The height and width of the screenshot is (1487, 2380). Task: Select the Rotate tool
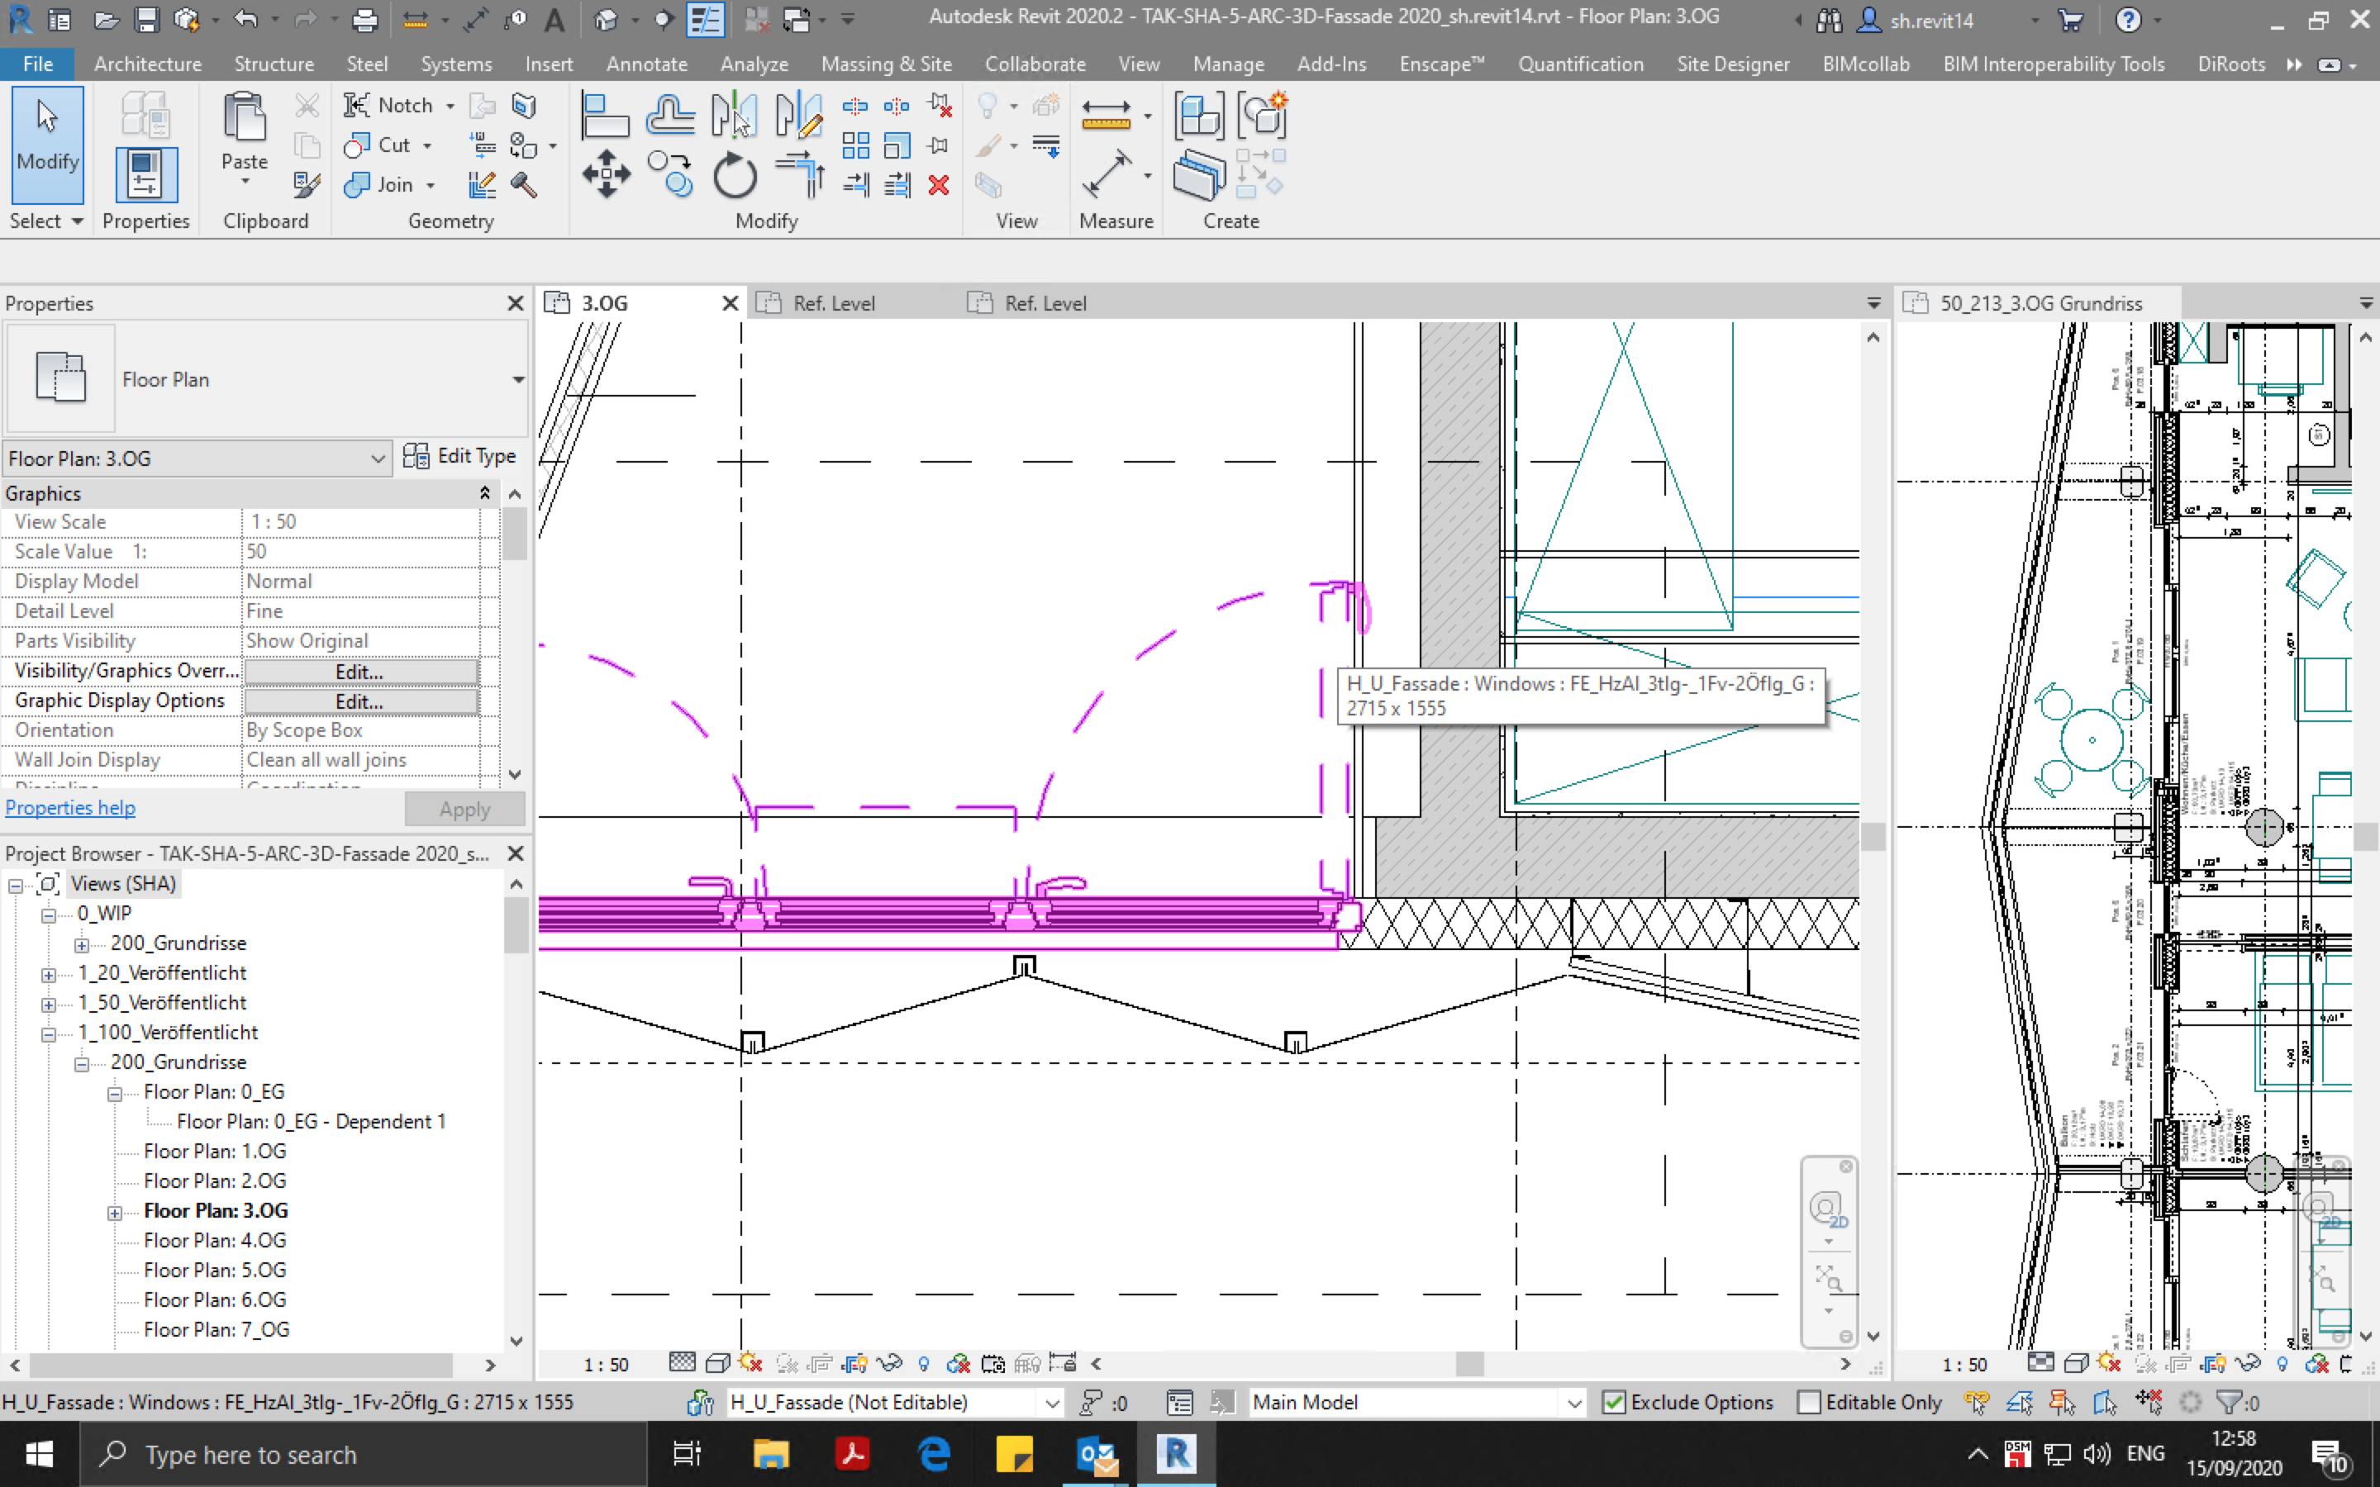click(x=734, y=177)
